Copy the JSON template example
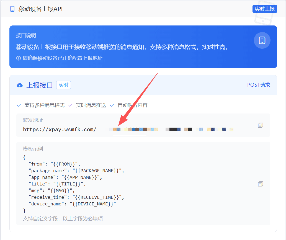Viewport: 286px width, 240px height. tap(261, 184)
